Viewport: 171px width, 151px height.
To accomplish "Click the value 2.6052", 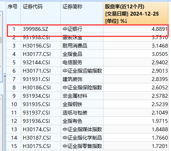I will click(x=160, y=87).
